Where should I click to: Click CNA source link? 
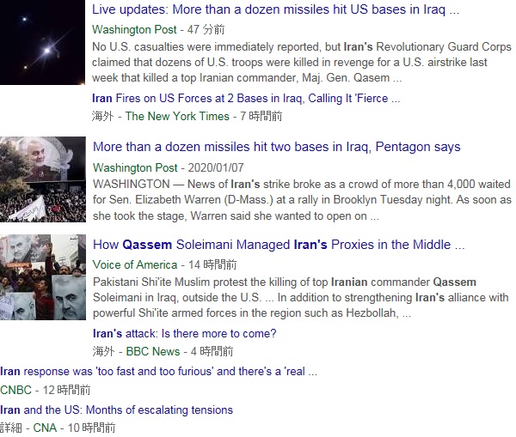click(x=45, y=428)
